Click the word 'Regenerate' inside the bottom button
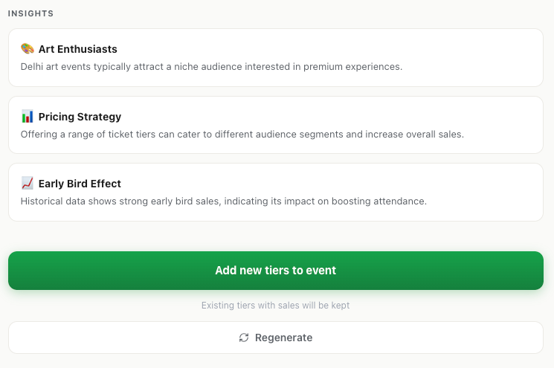The image size is (554, 368). coord(283,338)
